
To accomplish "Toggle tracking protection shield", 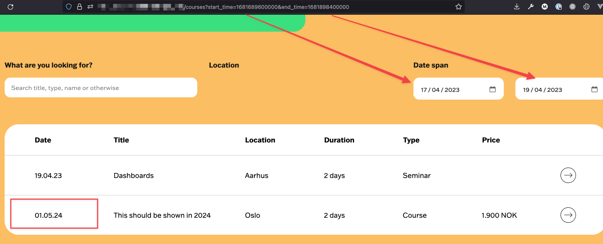I will point(69,7).
